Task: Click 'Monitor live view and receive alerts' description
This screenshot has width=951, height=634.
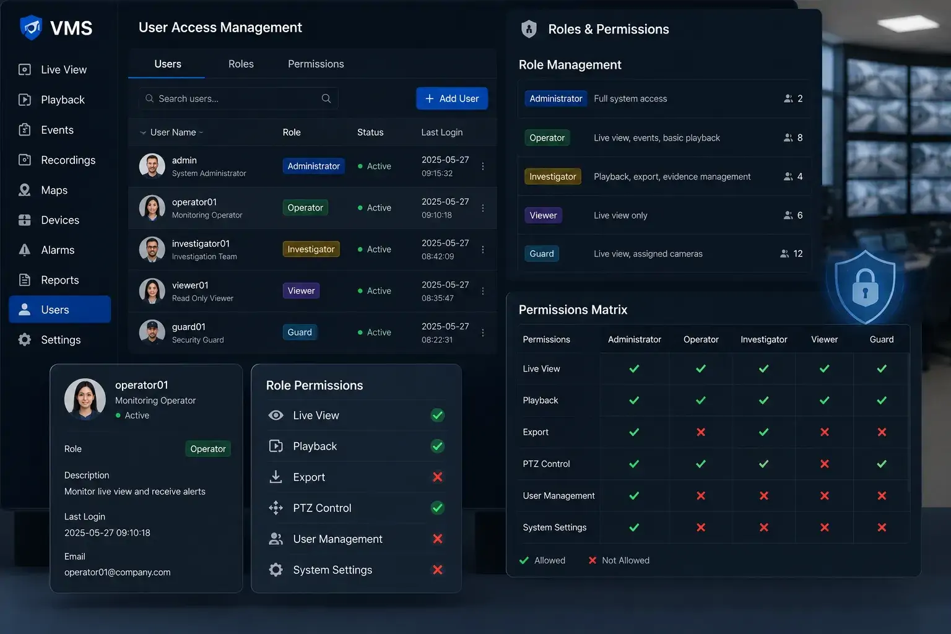Action: (x=135, y=492)
